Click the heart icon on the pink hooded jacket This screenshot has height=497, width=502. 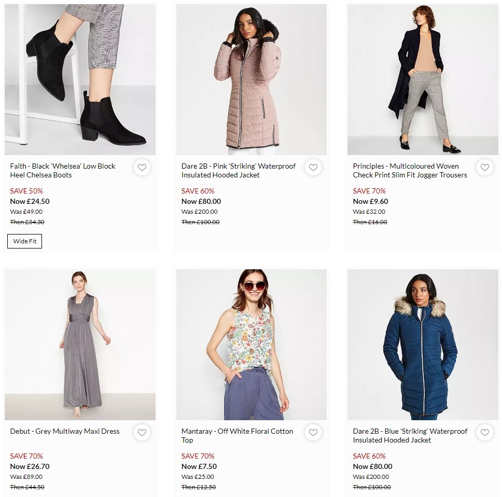[x=313, y=168]
